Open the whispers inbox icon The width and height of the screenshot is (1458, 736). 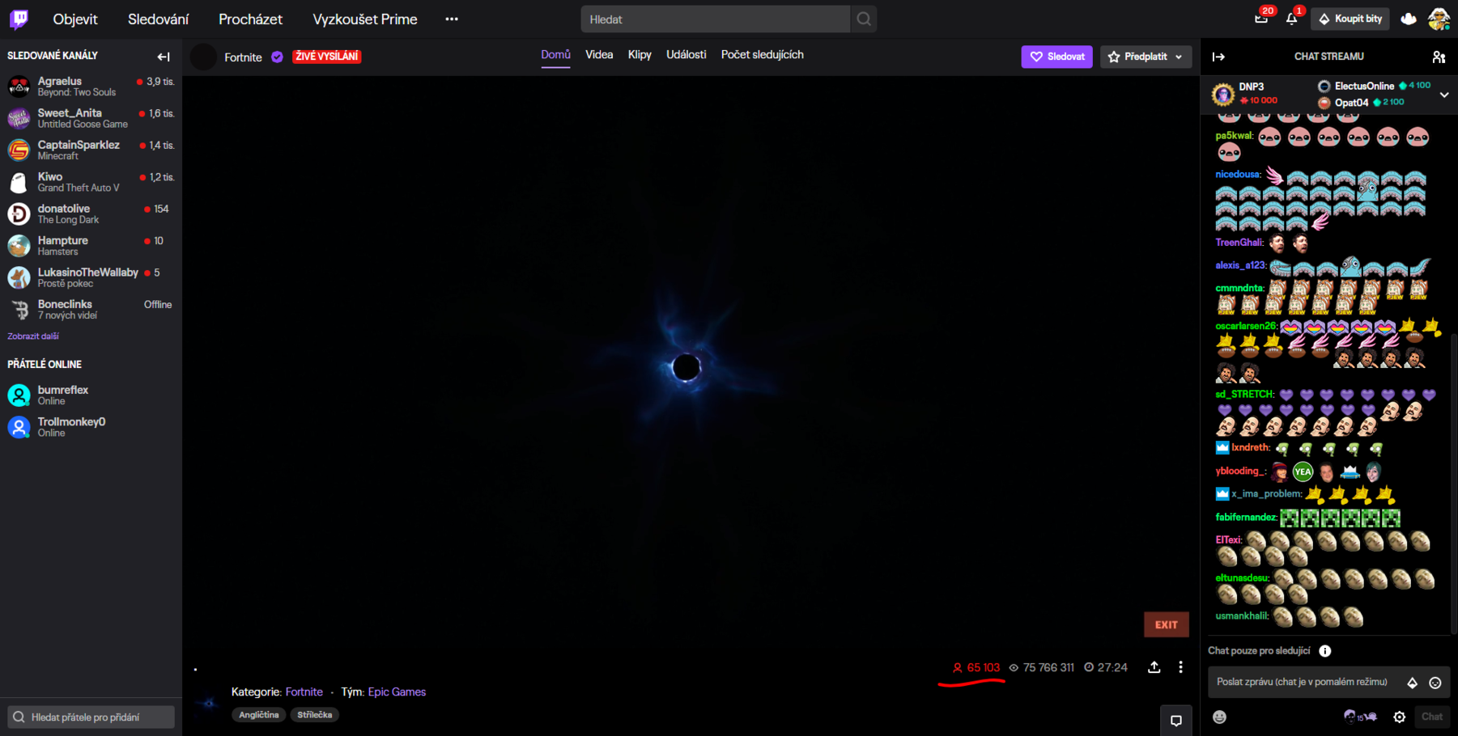[x=1261, y=19]
